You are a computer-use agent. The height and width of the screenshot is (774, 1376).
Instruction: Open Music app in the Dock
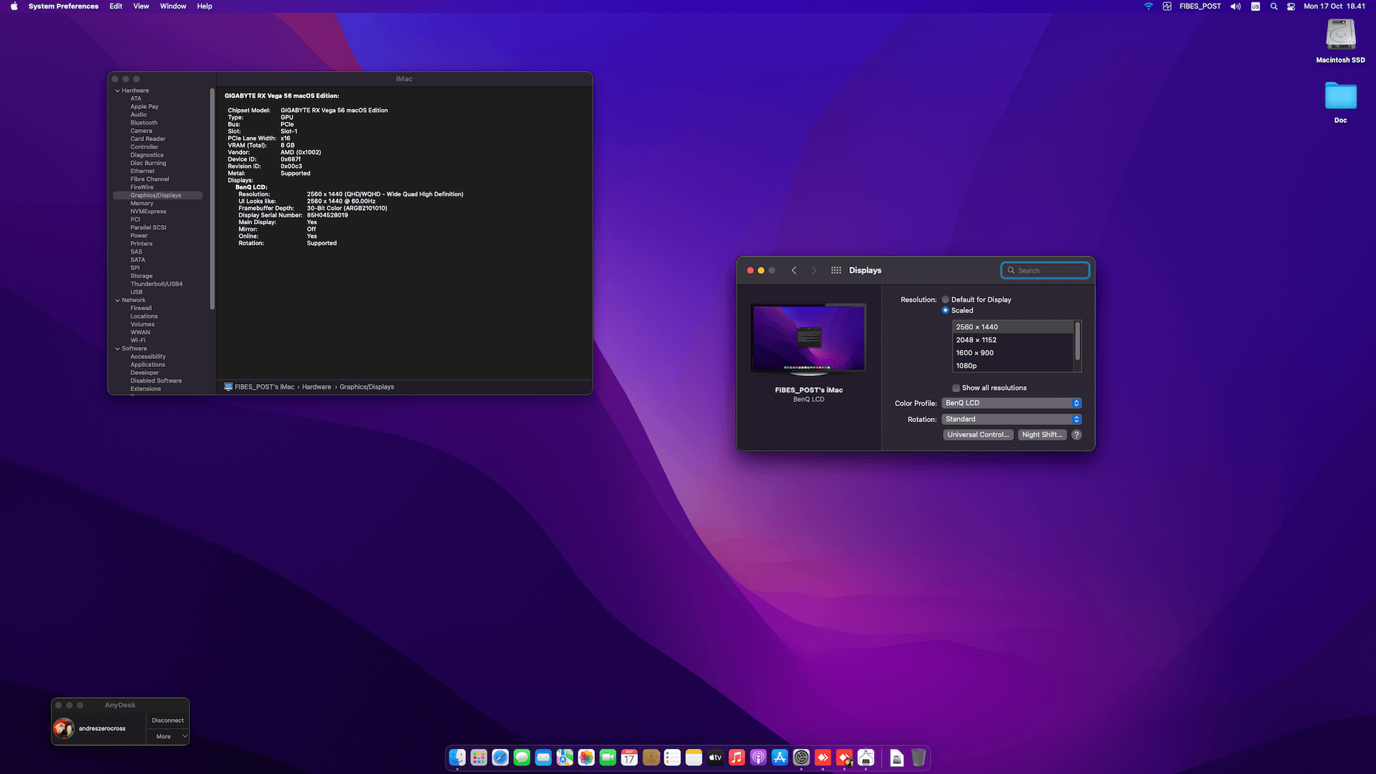click(737, 758)
